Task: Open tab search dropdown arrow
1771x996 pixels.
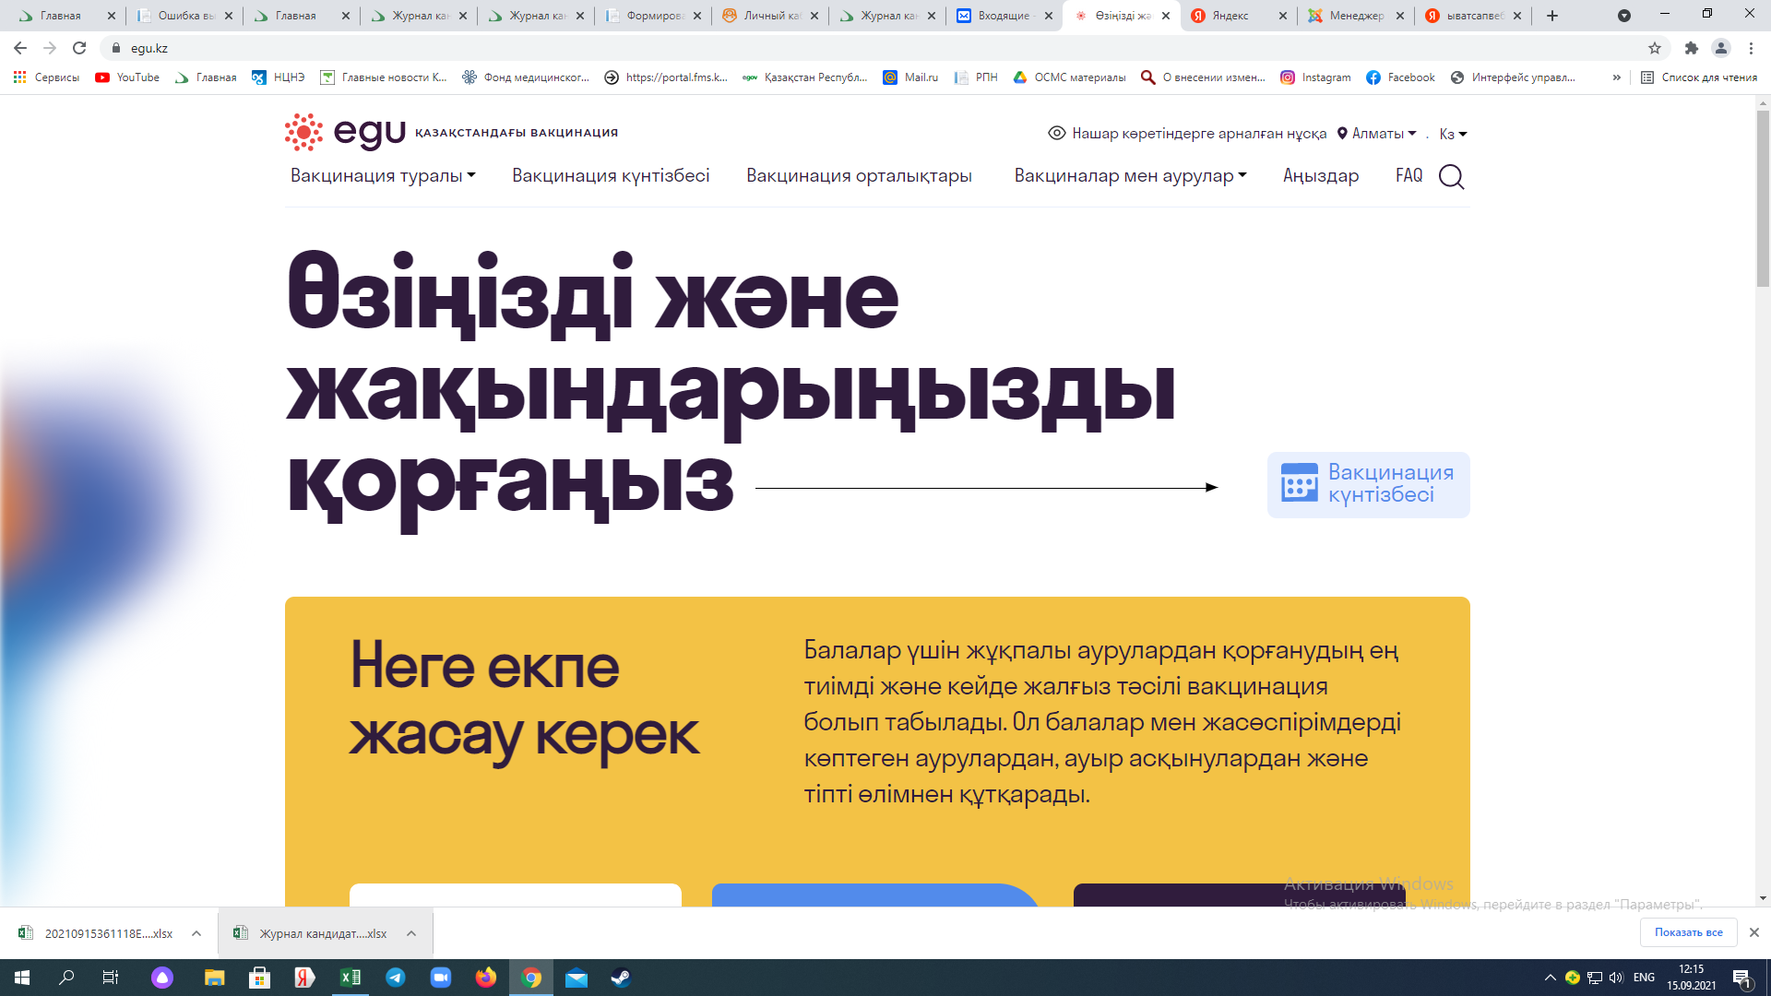Action: pyautogui.click(x=1624, y=16)
